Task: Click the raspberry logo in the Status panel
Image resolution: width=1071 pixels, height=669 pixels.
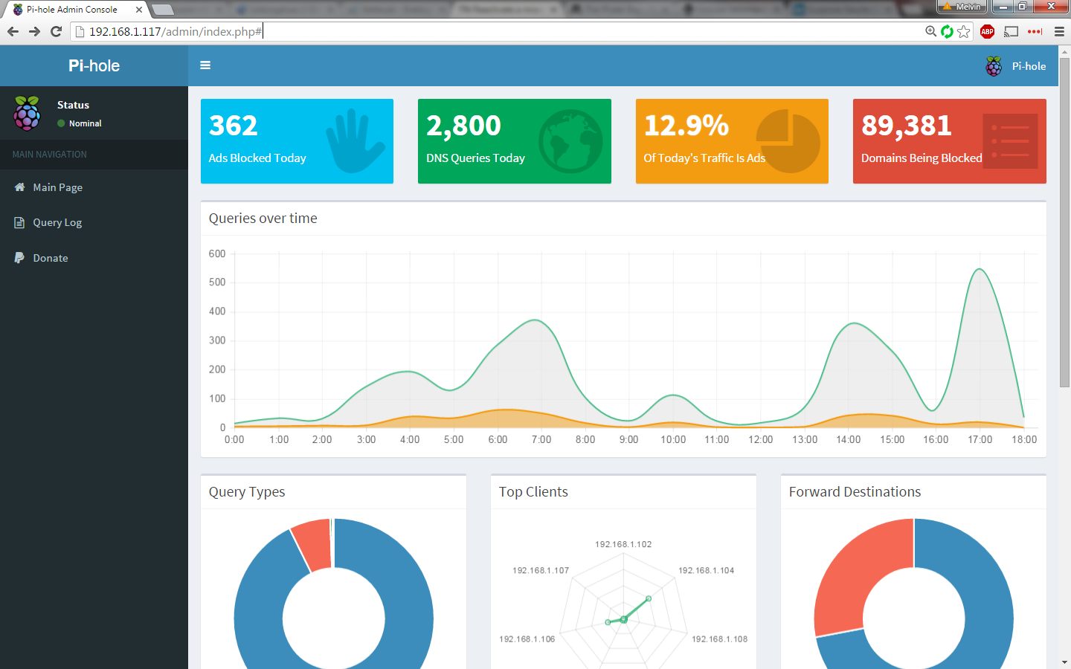Action: (x=27, y=113)
